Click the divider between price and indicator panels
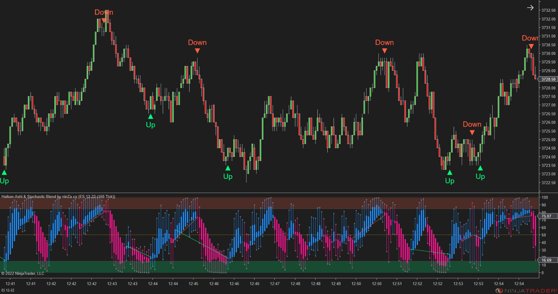 pyautogui.click(x=269, y=193)
